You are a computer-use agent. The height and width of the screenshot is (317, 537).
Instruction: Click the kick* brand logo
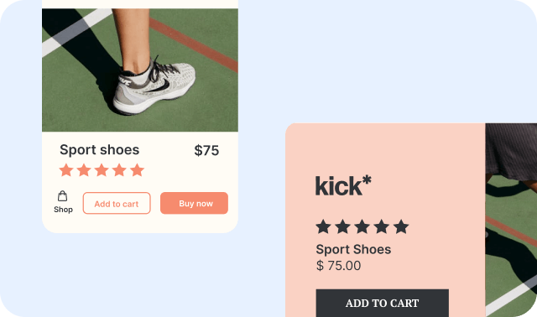(x=343, y=185)
